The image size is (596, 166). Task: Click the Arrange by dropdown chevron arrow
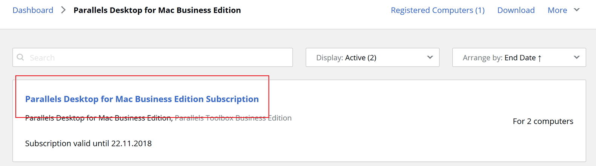click(x=577, y=57)
